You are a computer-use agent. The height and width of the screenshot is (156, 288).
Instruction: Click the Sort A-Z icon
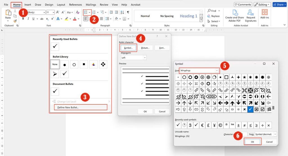pyautogui.click(x=122, y=12)
